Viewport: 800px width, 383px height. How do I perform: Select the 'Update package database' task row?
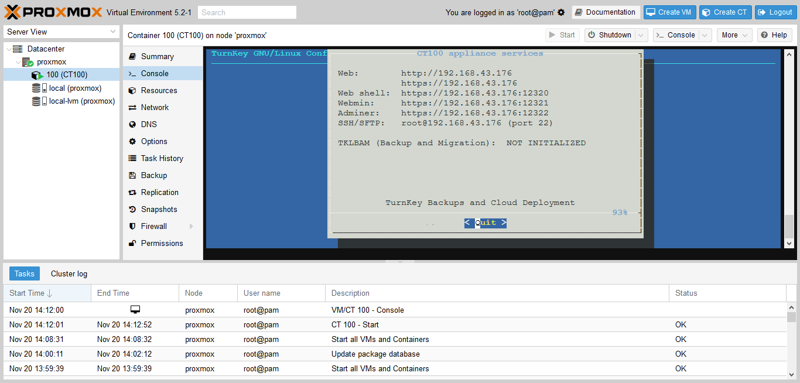[395, 354]
